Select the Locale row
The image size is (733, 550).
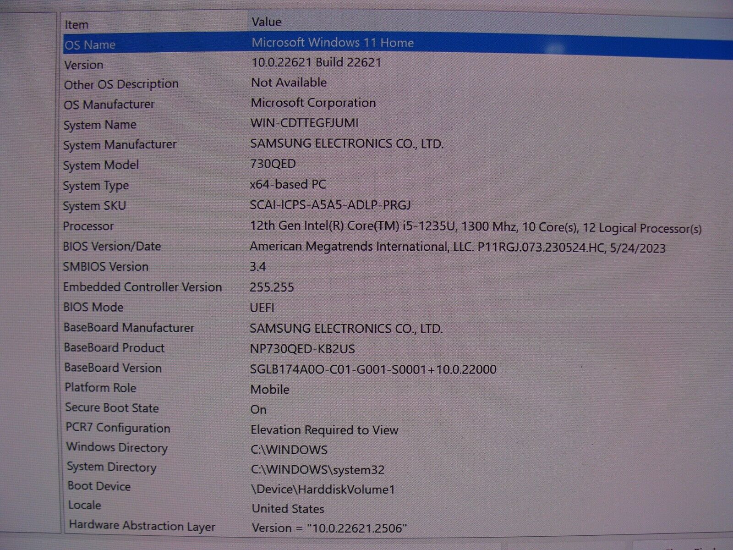(x=85, y=506)
